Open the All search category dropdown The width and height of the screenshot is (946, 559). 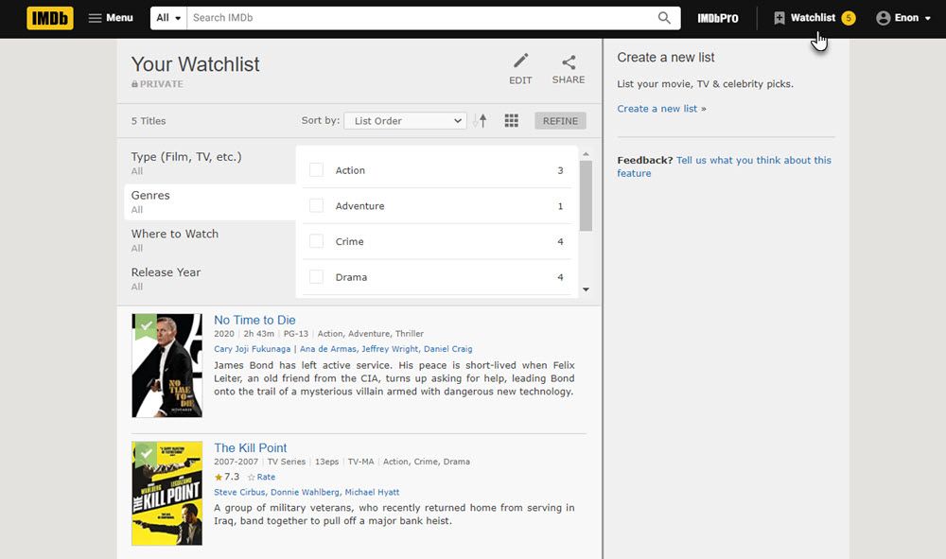click(x=168, y=18)
